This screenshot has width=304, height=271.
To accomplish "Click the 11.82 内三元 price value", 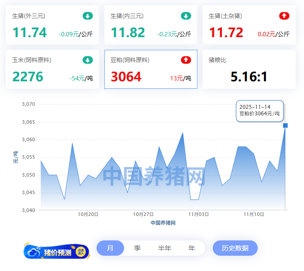I will (x=128, y=33).
